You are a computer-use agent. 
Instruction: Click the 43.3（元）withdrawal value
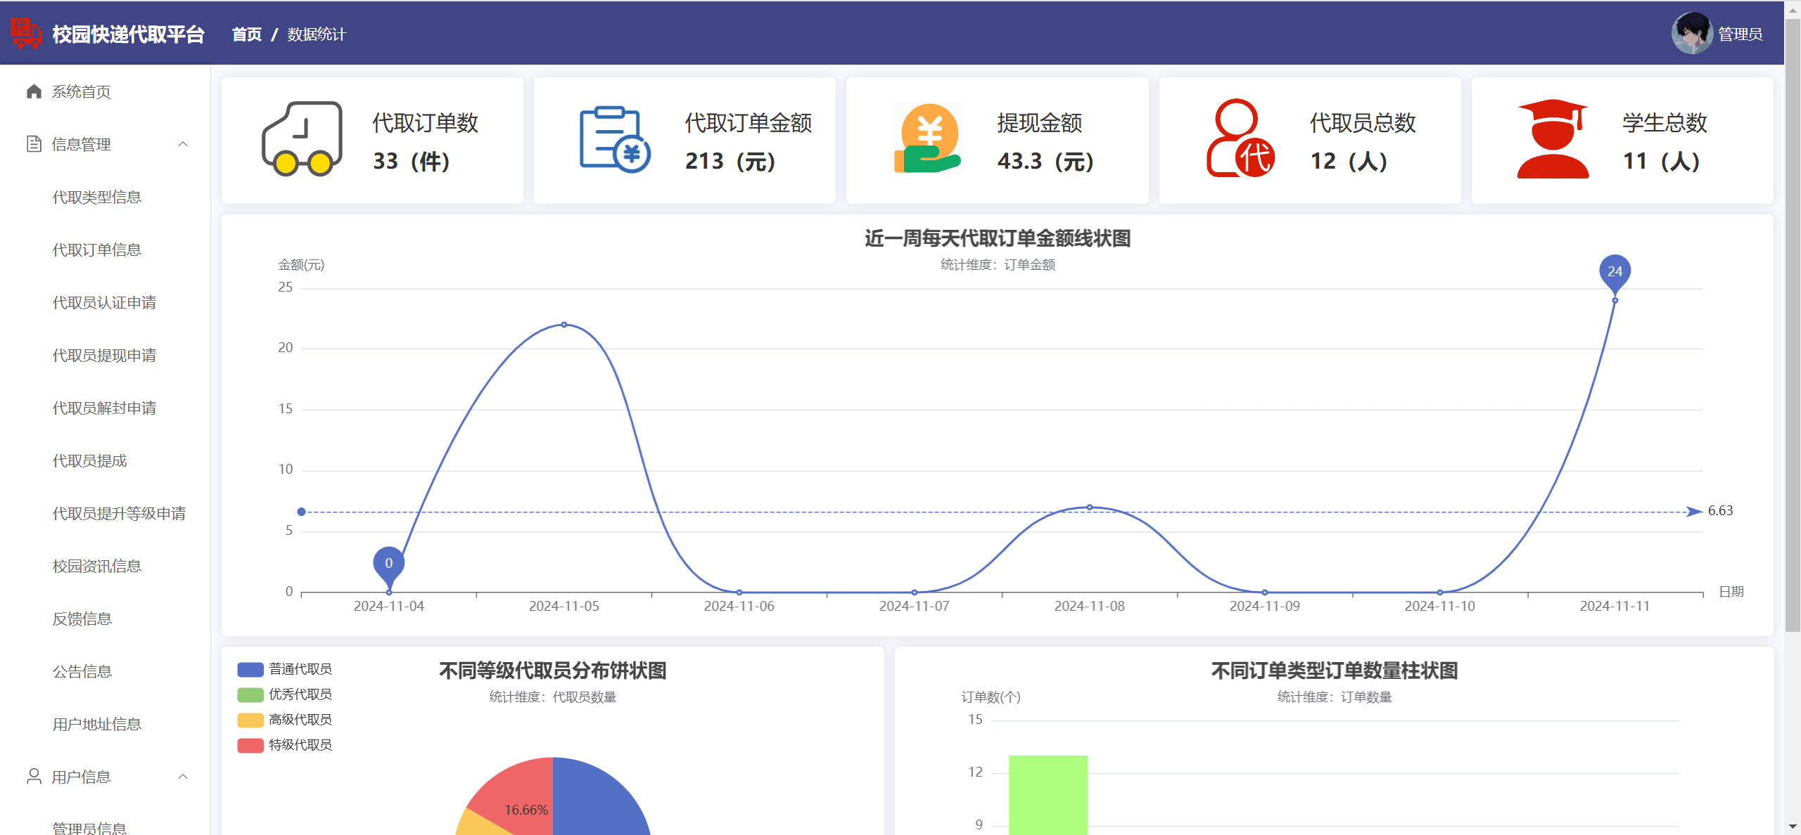(x=1045, y=162)
